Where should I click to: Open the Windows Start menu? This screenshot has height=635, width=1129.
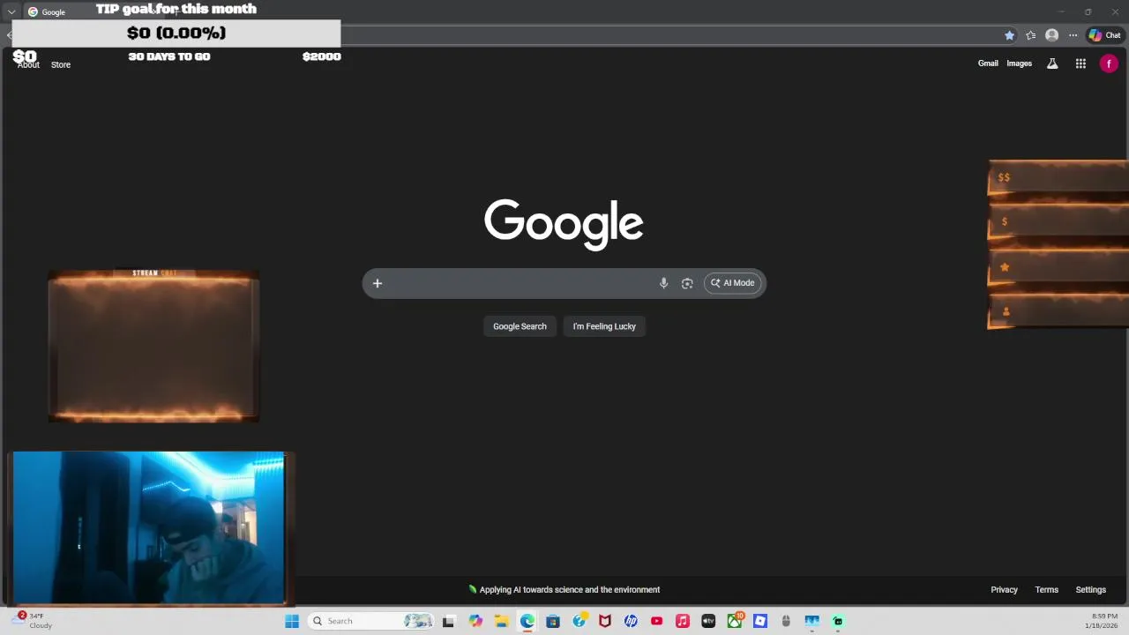tap(292, 621)
